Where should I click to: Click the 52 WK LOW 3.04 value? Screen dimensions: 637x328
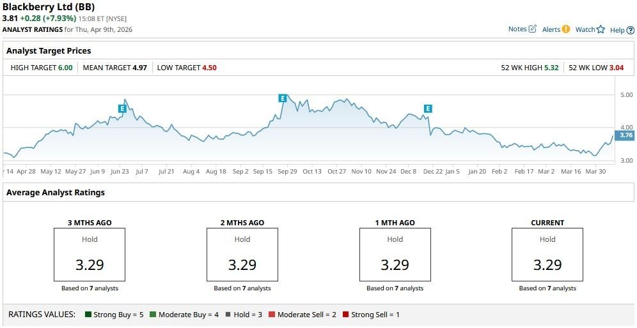tap(616, 68)
